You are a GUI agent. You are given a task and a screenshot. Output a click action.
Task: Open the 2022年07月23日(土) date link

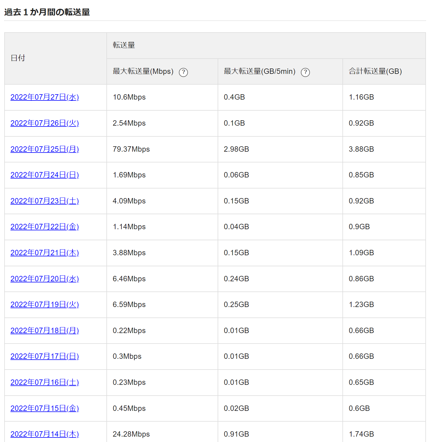[x=45, y=201]
